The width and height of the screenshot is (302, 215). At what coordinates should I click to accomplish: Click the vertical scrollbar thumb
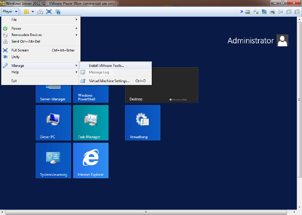[299, 100]
